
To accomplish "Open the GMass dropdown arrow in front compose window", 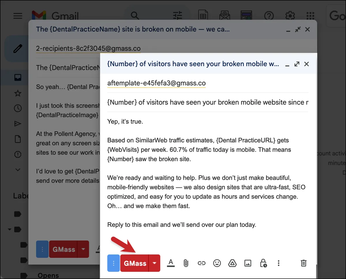I will tap(155, 263).
